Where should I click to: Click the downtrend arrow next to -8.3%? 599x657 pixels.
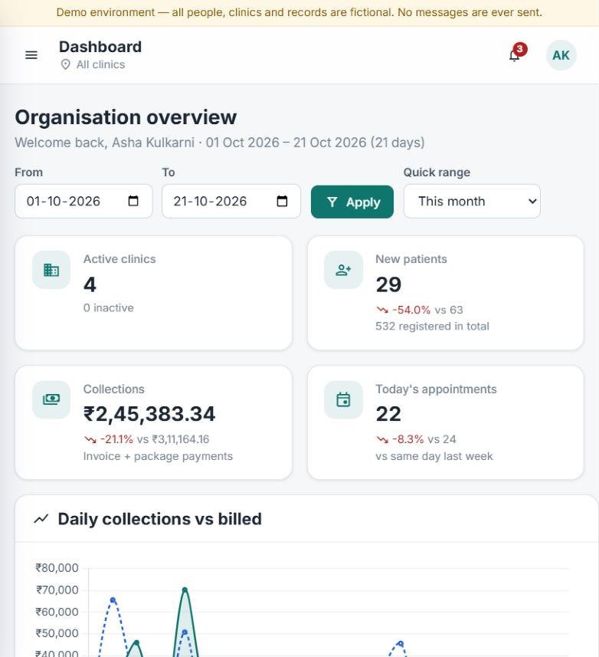(382, 439)
